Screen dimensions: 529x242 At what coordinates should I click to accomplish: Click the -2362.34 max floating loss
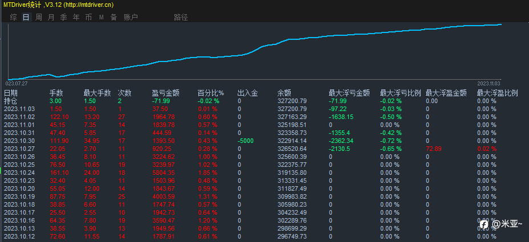coord(341,141)
